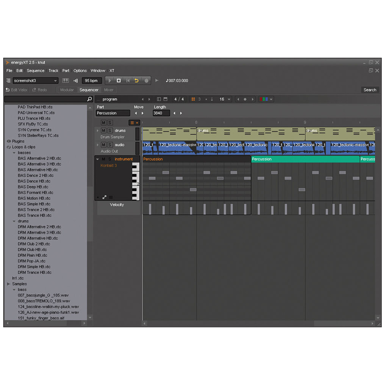
Task: Click the stop transport icon
Action: coord(118,81)
